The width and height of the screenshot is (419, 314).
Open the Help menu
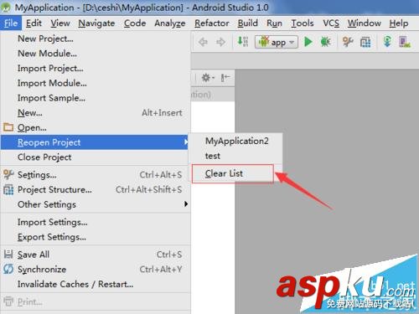(399, 23)
